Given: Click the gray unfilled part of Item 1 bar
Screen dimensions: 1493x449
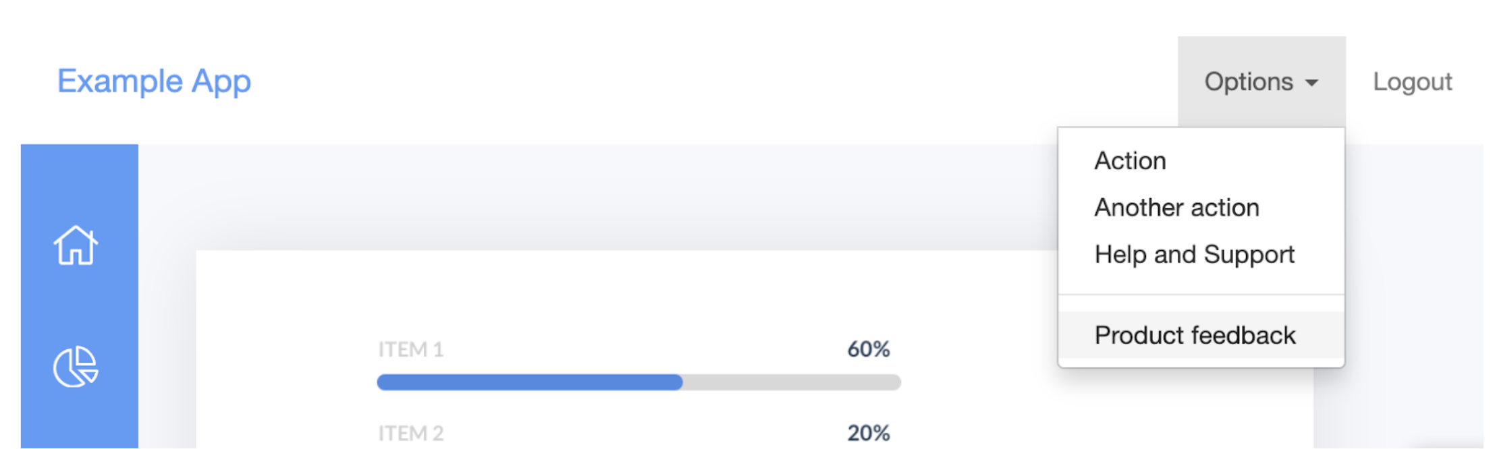Looking at the screenshot, I should [x=792, y=382].
